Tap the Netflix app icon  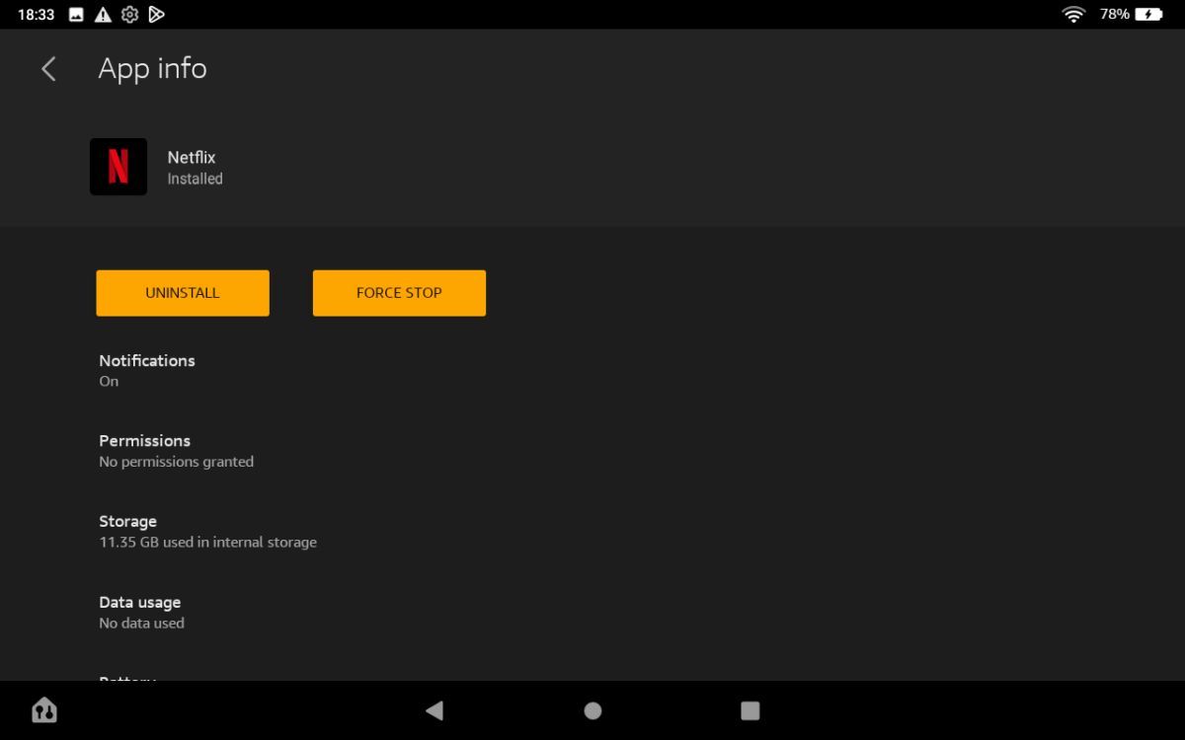coord(118,167)
